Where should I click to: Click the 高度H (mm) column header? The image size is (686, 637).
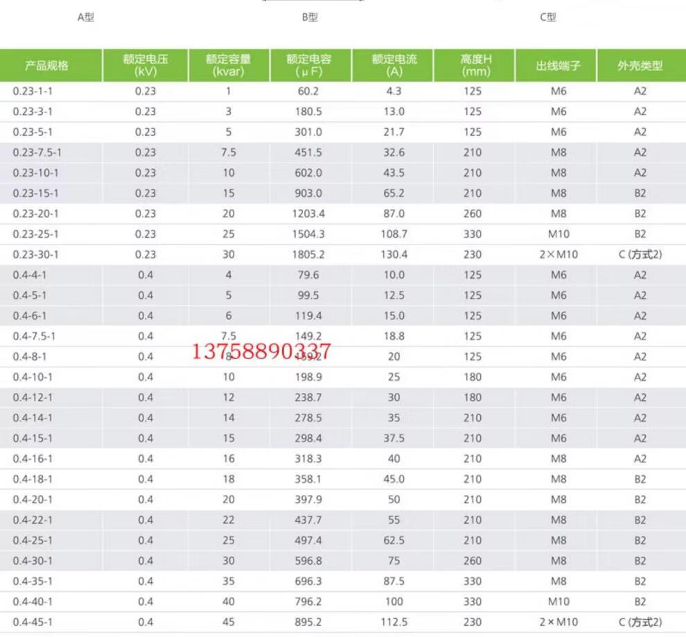tap(477, 65)
